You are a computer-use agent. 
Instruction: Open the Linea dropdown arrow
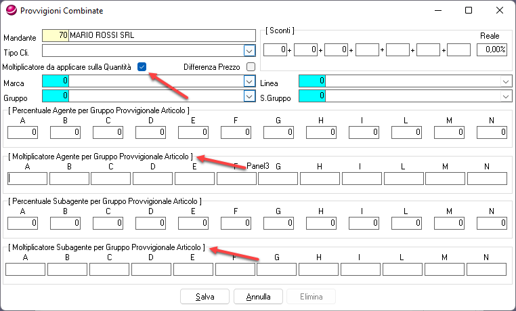505,81
